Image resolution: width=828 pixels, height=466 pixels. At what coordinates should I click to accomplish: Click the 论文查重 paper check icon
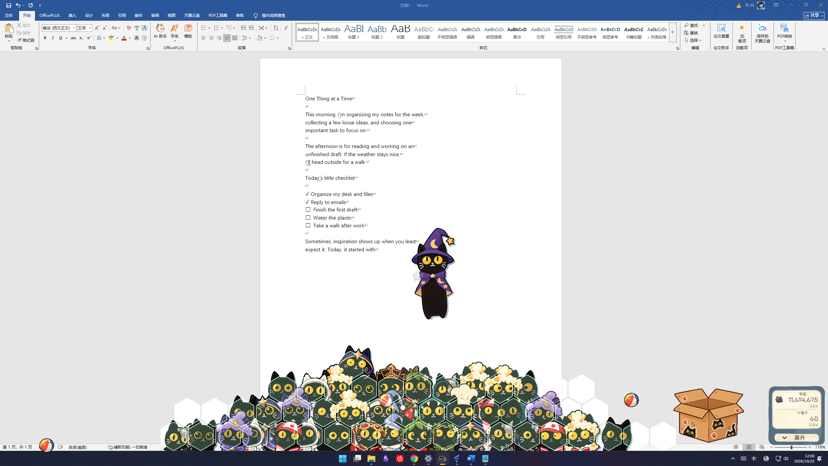click(x=721, y=32)
